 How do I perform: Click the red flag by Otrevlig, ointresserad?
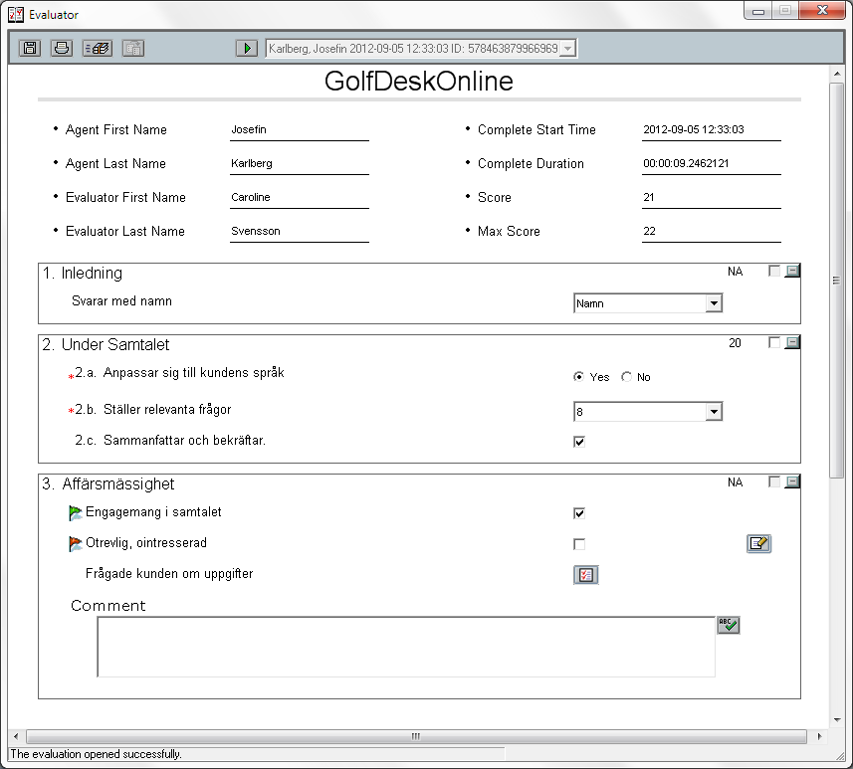click(75, 543)
